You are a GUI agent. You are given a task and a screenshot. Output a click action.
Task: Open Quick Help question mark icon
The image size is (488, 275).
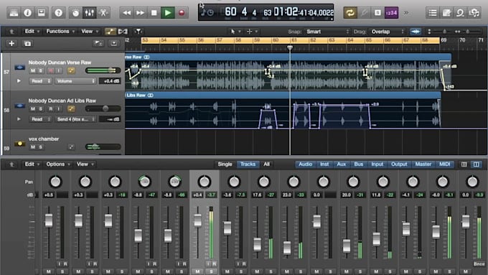pos(59,13)
